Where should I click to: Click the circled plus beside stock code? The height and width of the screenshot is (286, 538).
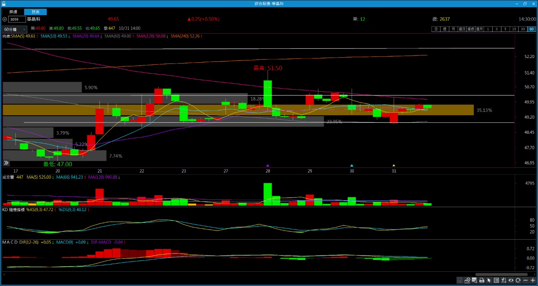click(4, 19)
